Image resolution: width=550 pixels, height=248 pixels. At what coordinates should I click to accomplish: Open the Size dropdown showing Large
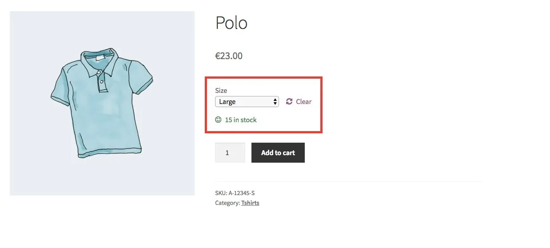coord(247,101)
